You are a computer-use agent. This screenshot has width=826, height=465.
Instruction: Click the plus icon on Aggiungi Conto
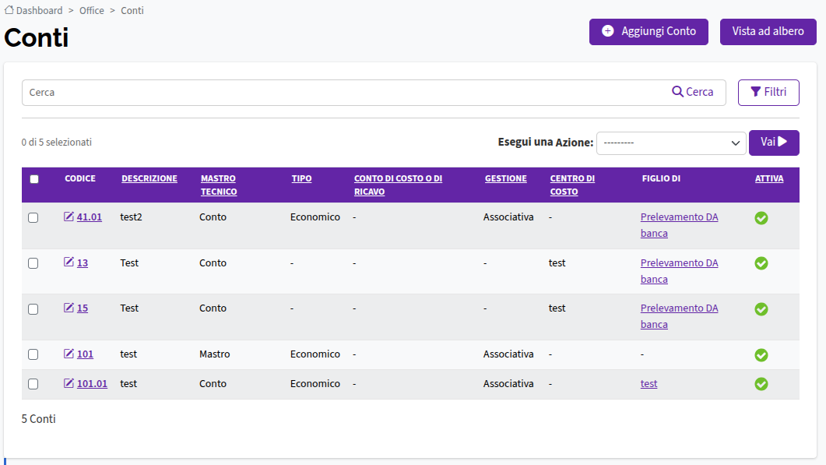tap(607, 31)
